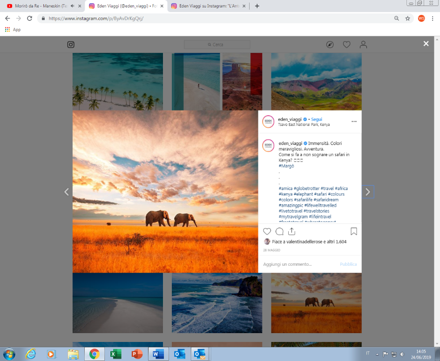View the altri 1.604 likes list
The width and height of the screenshot is (440, 361).
pyautogui.click(x=337, y=242)
